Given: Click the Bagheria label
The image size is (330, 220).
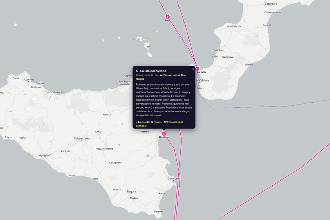Looking at the screenshot, I should (40, 83).
